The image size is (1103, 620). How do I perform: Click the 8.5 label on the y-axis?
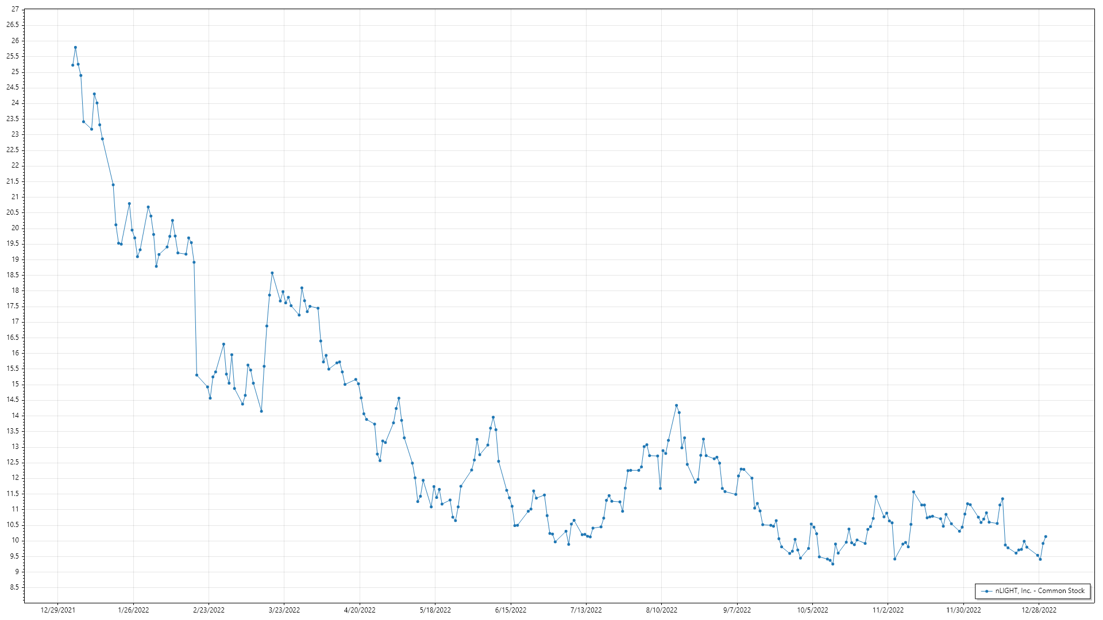click(13, 587)
